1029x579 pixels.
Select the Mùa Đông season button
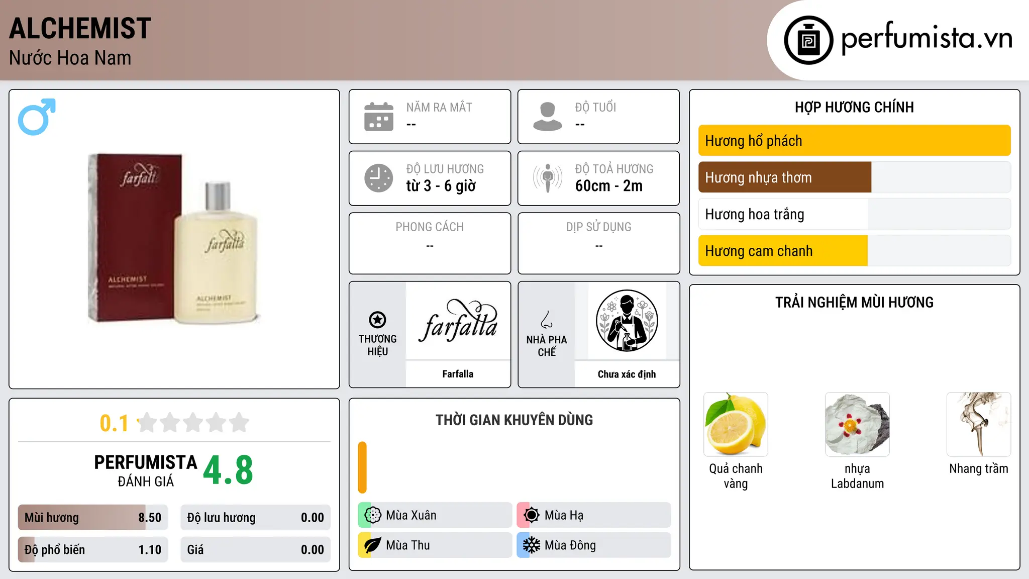click(x=594, y=545)
